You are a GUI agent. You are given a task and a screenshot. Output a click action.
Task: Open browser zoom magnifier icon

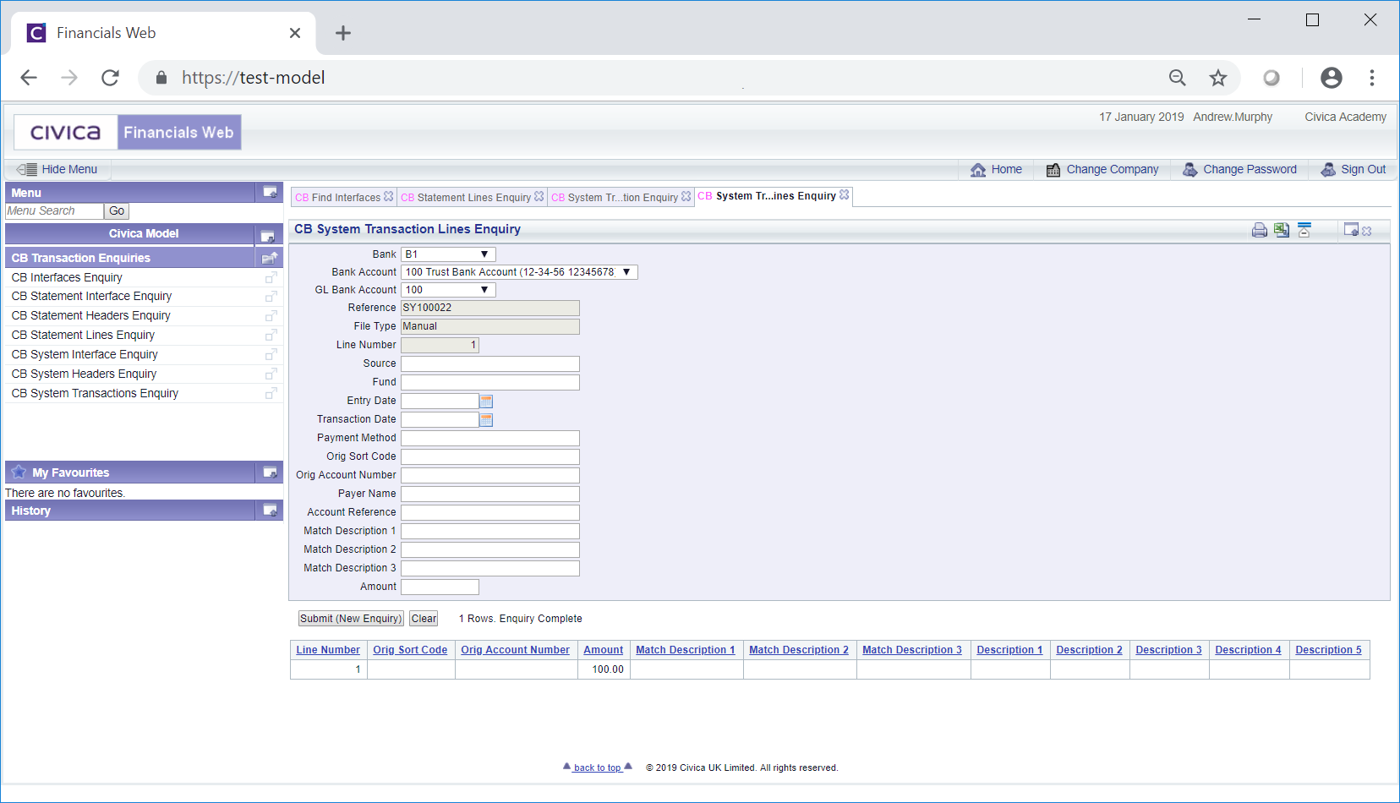(1178, 78)
